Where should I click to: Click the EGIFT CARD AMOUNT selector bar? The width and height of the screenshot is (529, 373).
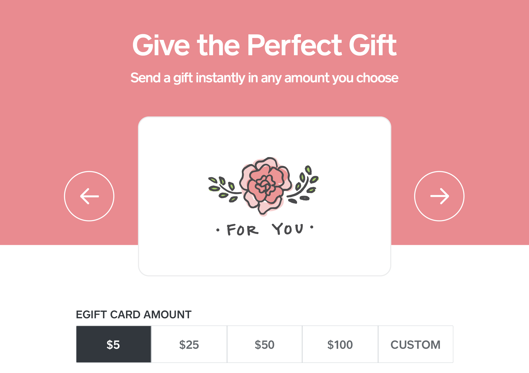[x=264, y=344]
